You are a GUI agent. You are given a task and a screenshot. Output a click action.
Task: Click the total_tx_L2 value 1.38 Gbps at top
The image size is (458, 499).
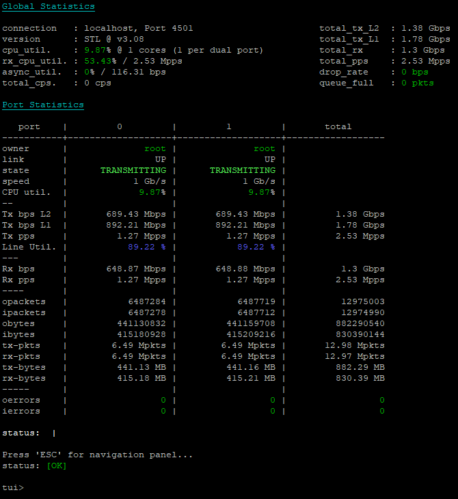point(426,28)
